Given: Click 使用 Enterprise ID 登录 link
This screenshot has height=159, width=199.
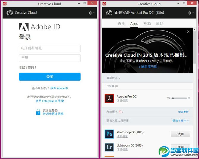Looking at the screenshot, I should click(50, 101).
